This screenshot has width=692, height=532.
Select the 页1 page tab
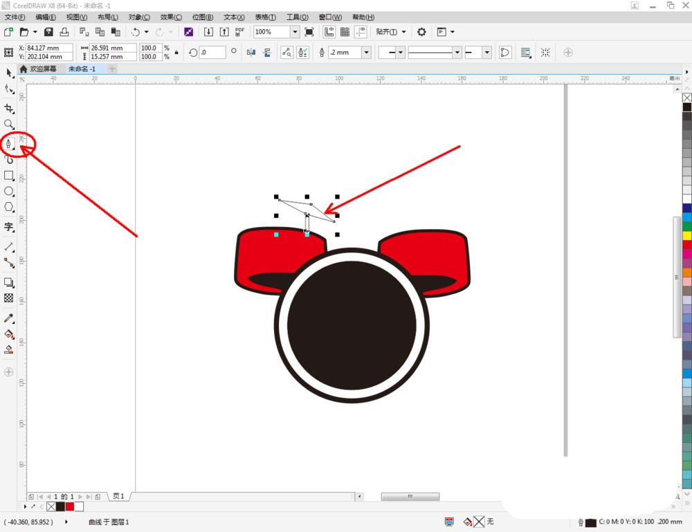[x=119, y=496]
